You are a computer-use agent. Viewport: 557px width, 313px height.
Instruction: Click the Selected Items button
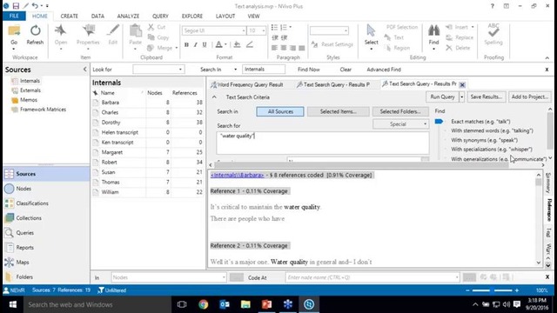pyautogui.click(x=338, y=111)
